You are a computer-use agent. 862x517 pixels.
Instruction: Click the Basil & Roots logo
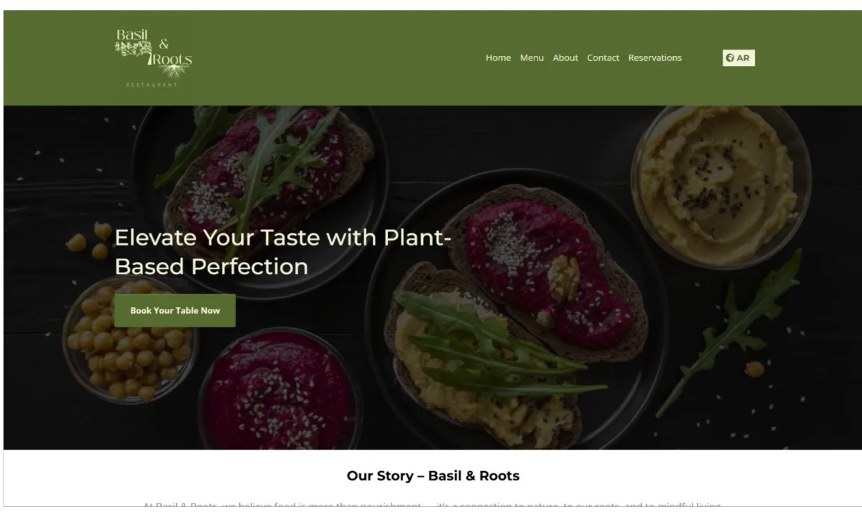click(x=153, y=57)
